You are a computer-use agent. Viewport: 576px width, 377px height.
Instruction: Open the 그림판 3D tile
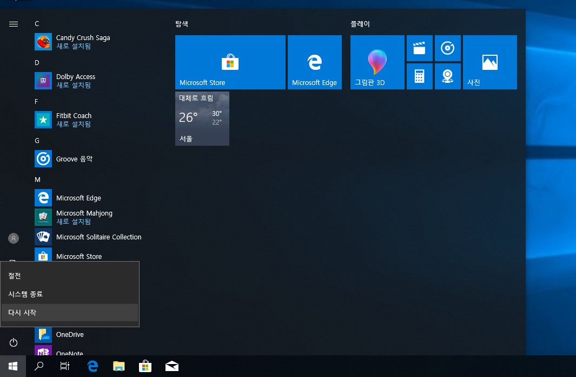pos(378,62)
